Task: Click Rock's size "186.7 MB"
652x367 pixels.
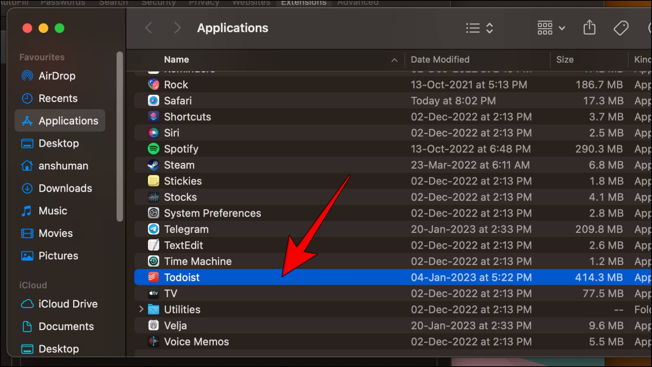Action: point(599,85)
